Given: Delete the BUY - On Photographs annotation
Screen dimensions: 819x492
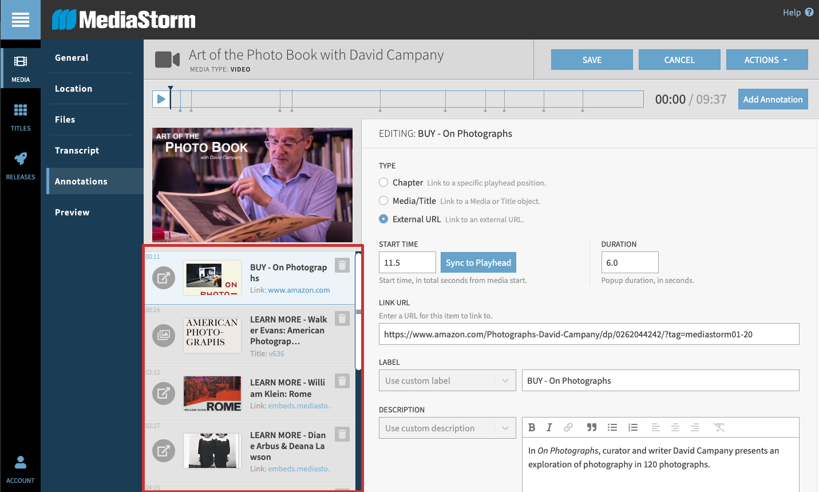Looking at the screenshot, I should (342, 265).
